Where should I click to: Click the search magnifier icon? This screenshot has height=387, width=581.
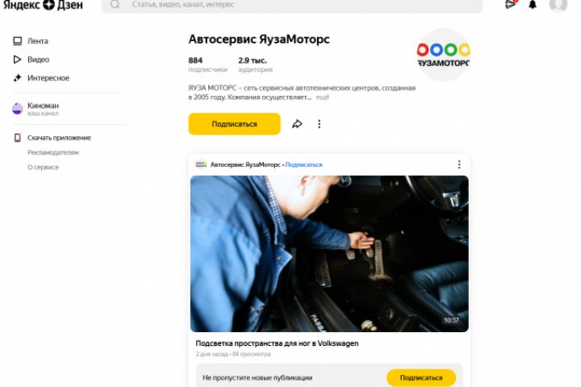point(115,5)
